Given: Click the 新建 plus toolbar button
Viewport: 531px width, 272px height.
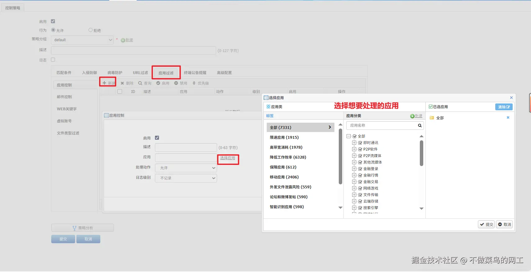Looking at the screenshot, I should [x=109, y=83].
